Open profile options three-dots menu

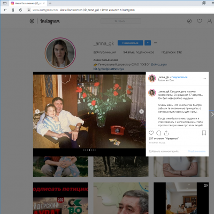click(156, 43)
